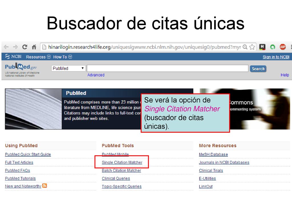Viewport: 292px width, 219px height.
Task: Open PubMed FAQs link
Action: pos(17,171)
